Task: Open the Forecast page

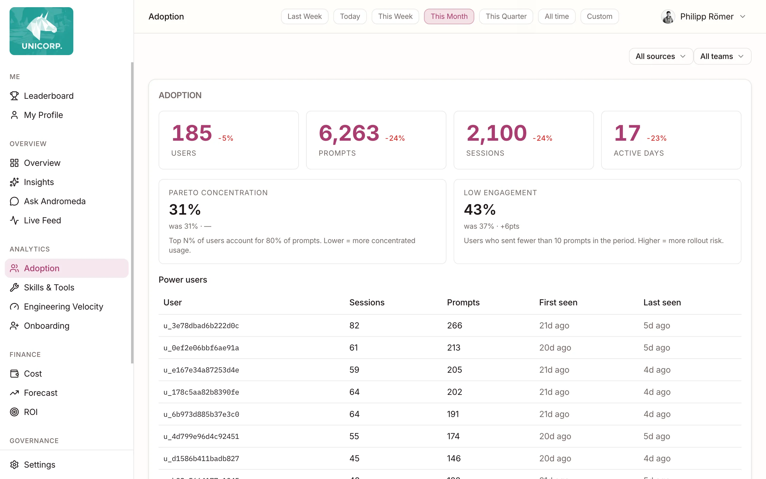Action: 66,393
